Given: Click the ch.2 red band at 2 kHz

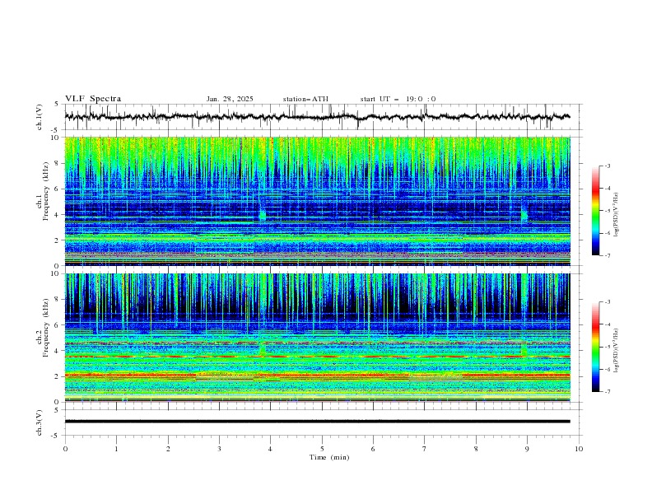Looking at the screenshot, I should [317, 376].
